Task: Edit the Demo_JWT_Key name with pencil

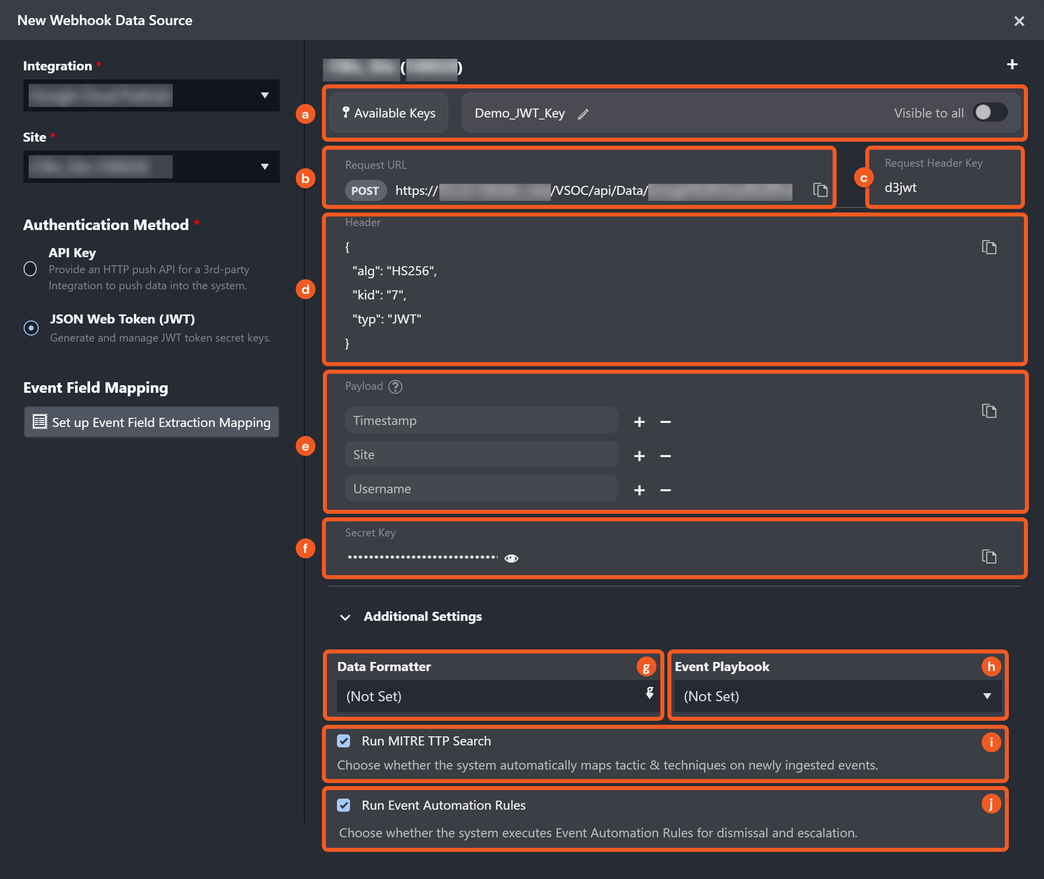Action: [583, 114]
